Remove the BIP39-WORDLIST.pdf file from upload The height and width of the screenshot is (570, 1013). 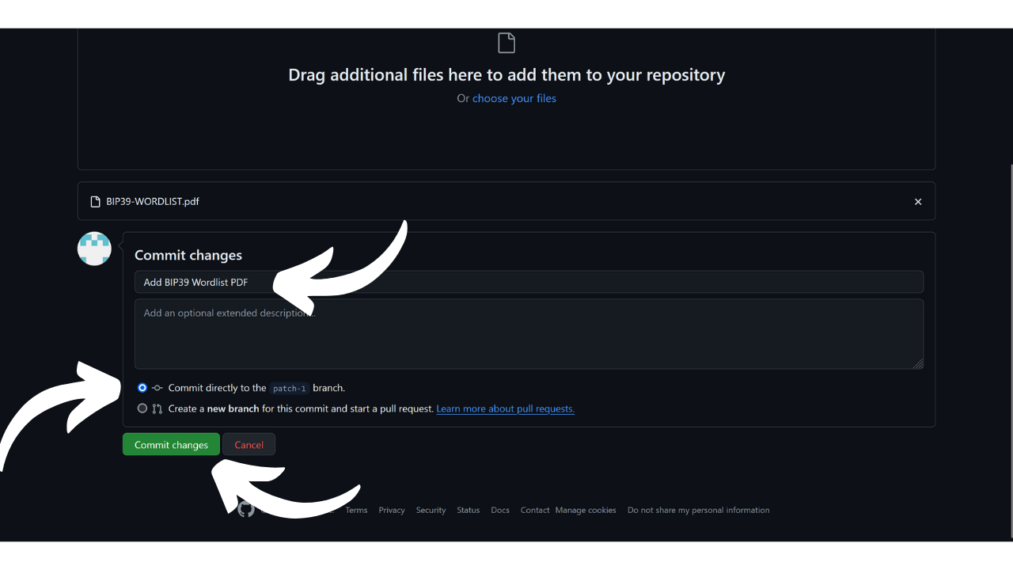(x=918, y=202)
